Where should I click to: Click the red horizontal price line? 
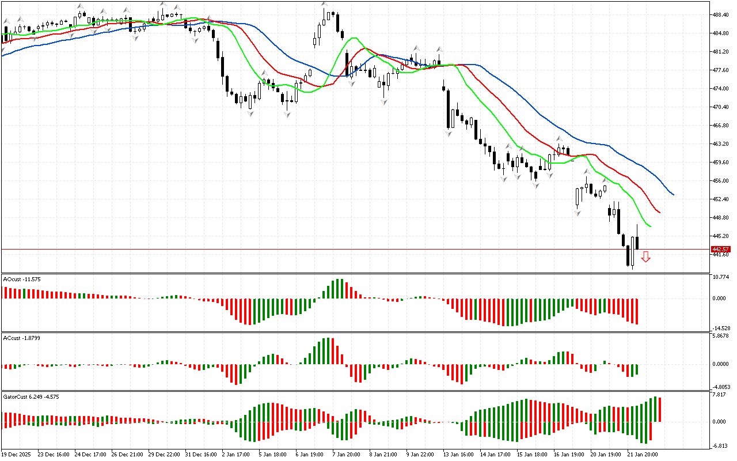(x=345, y=250)
